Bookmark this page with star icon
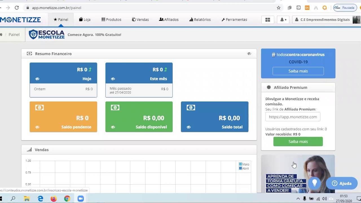The width and height of the screenshot is (361, 203). (x=279, y=8)
